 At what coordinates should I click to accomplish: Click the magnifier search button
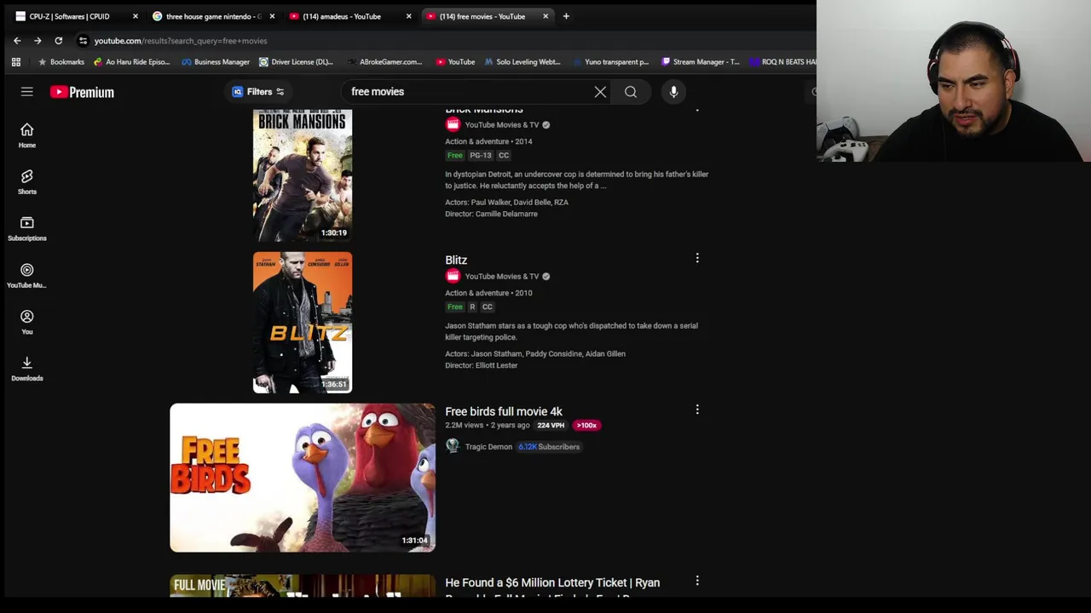(631, 92)
